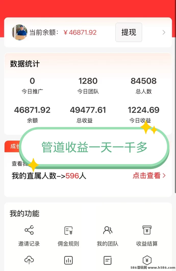Screen dimensions: 176x271
Task: Tap the 提现 withdraw button
Action: 129,32
